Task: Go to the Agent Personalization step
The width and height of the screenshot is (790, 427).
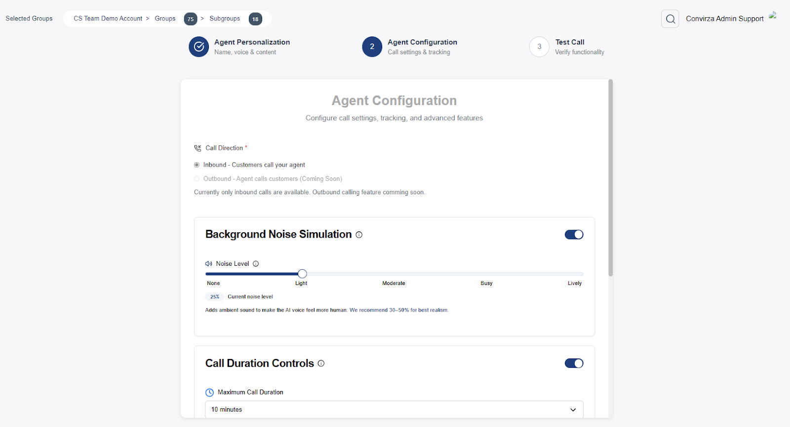Action: [x=252, y=42]
